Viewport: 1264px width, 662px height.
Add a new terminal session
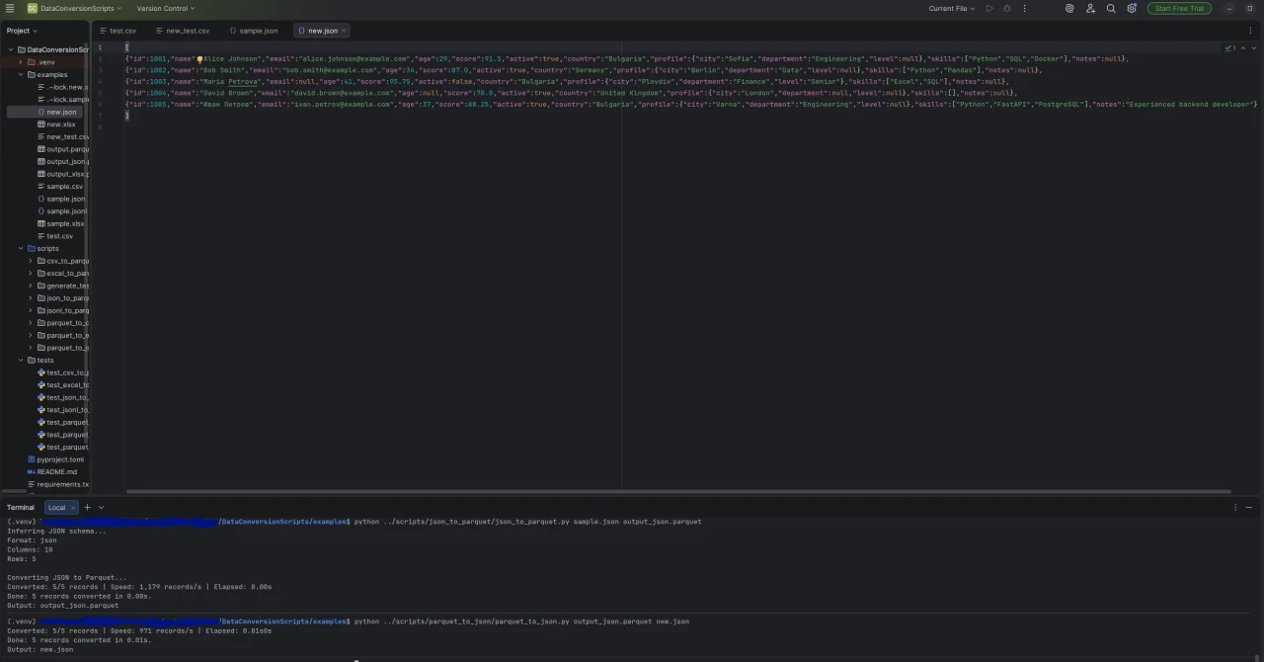87,507
